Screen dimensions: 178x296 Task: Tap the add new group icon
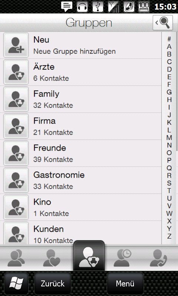pyautogui.click(x=16, y=45)
